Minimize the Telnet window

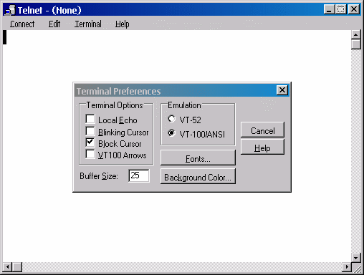pyautogui.click(x=330, y=9)
